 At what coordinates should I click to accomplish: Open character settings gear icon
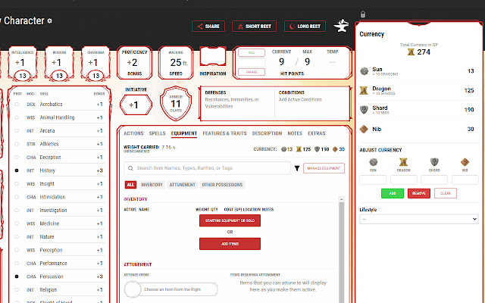click(50, 20)
